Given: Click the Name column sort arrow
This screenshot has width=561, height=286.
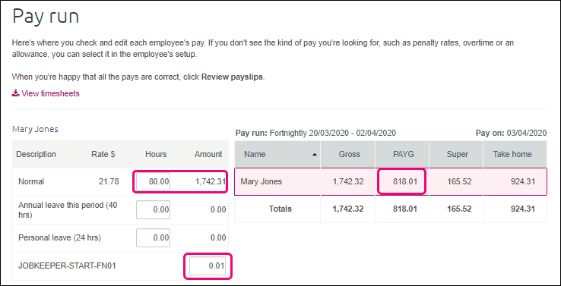Looking at the screenshot, I should pos(315,155).
